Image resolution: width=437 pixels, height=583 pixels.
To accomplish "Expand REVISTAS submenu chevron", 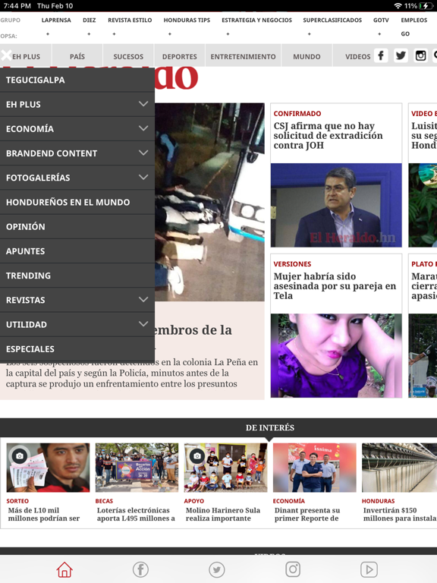I will (143, 300).
